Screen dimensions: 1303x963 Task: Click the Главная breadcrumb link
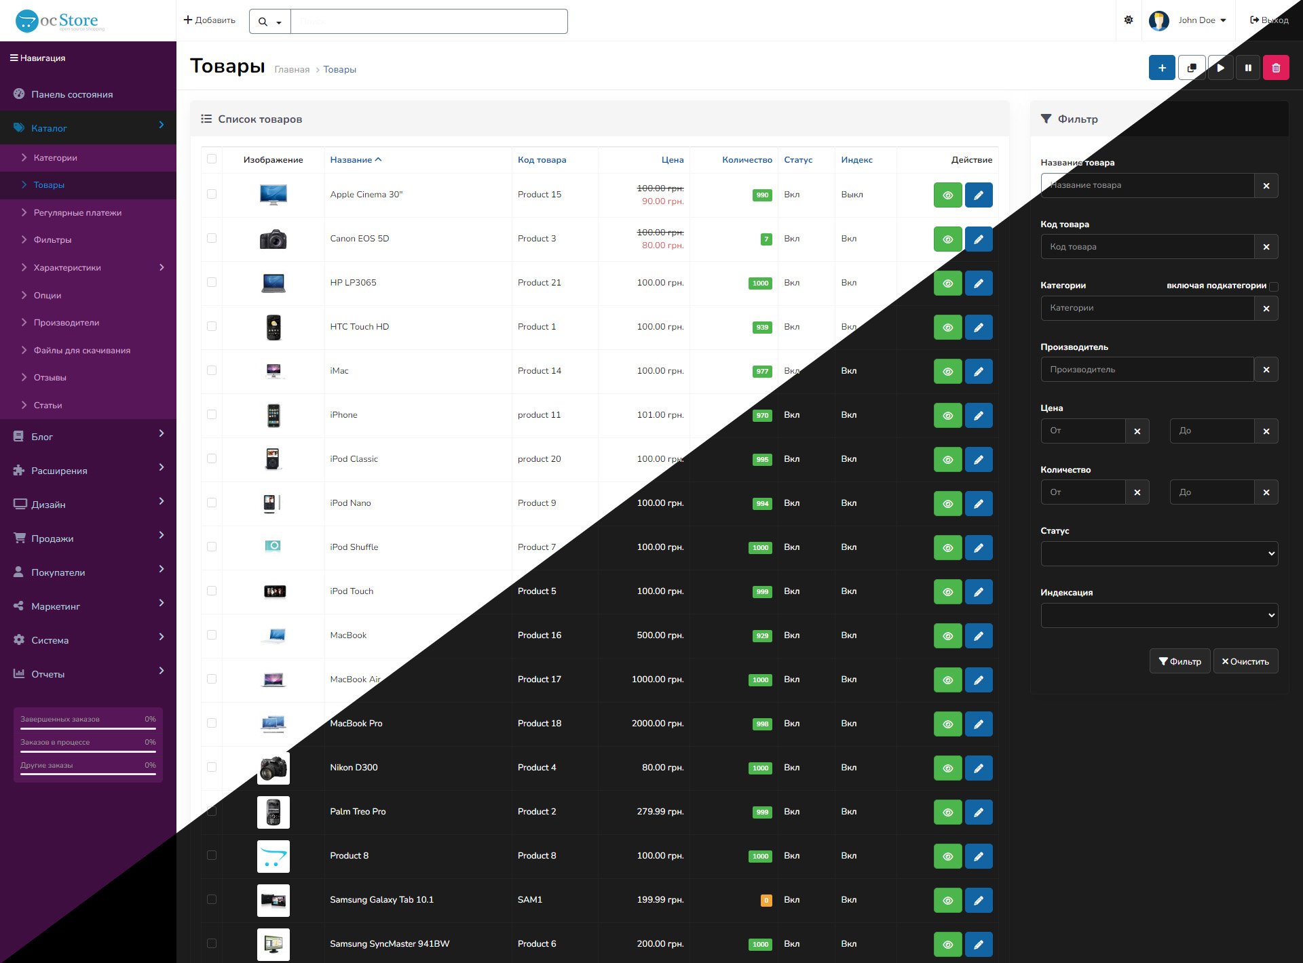click(x=292, y=69)
